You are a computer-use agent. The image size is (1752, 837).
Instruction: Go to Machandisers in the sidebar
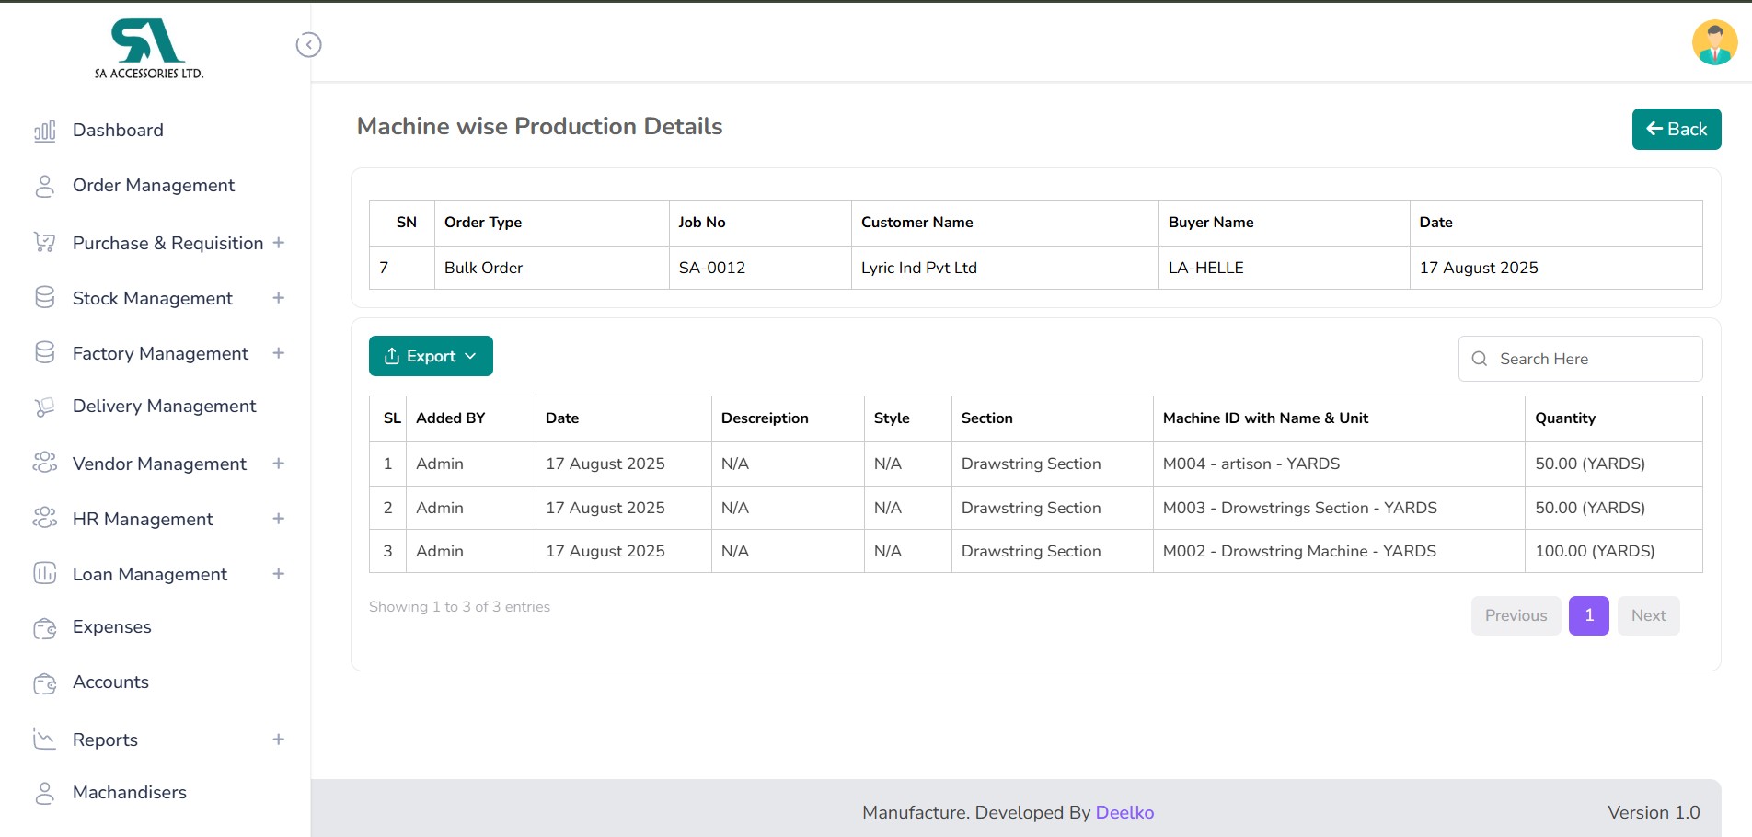129,793
